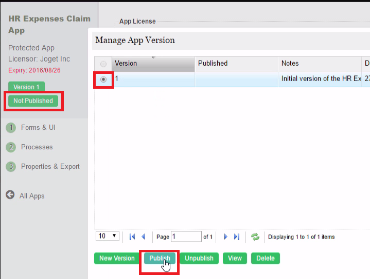370x279 pixels.
Task: Jump to the last page of results
Action: point(237,236)
